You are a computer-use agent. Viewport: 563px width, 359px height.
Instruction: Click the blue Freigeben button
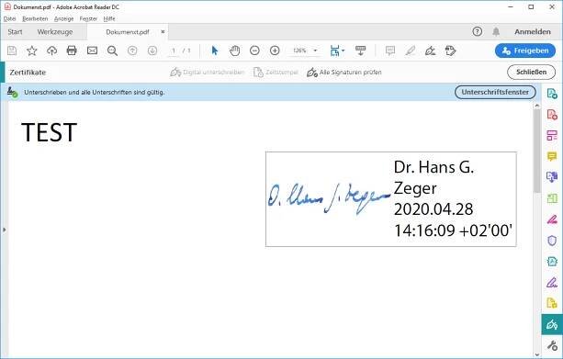525,50
